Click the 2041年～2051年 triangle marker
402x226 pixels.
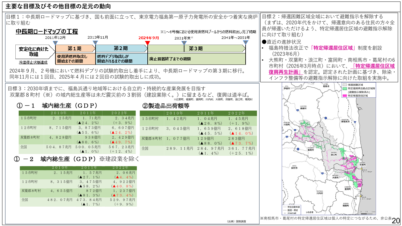[x=246, y=42]
